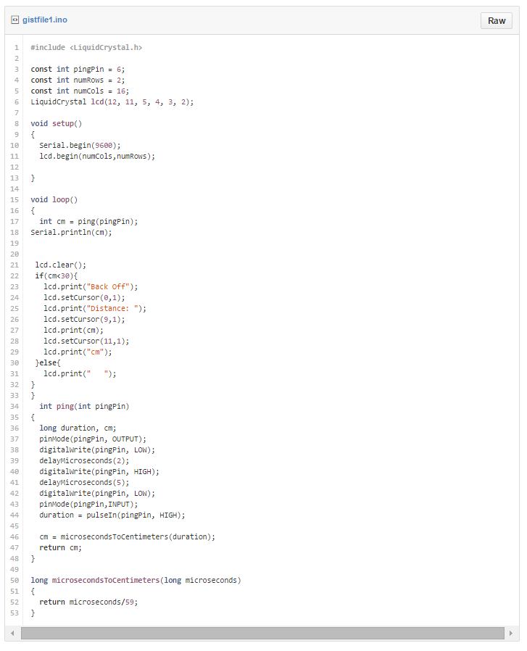Click 'long microsecondsToCentimeters(long microseconds)' declaration

136,581
